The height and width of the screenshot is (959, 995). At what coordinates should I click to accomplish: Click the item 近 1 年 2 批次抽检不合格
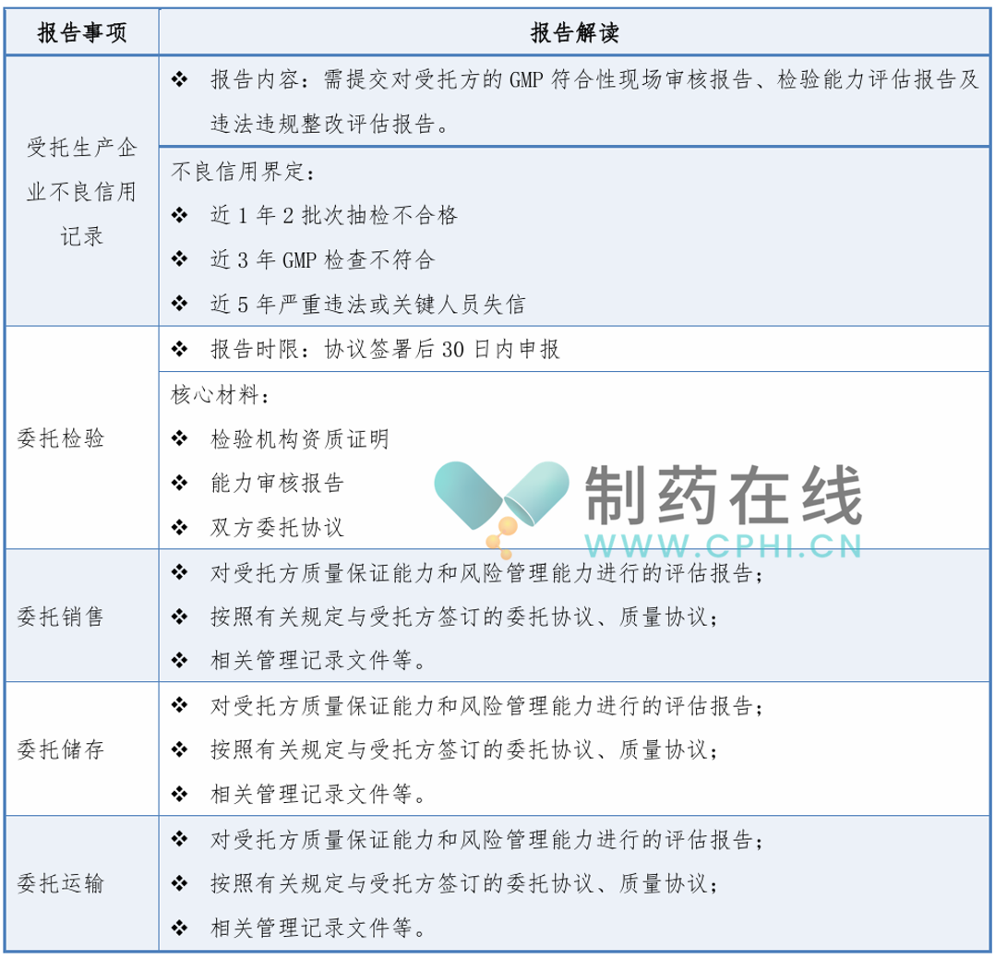point(334,216)
